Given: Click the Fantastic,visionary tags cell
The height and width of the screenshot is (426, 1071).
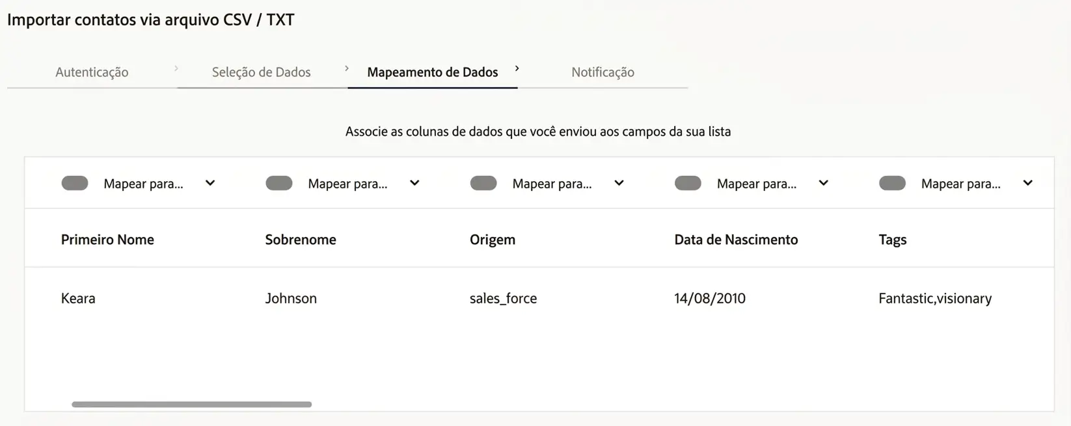Looking at the screenshot, I should (934, 299).
